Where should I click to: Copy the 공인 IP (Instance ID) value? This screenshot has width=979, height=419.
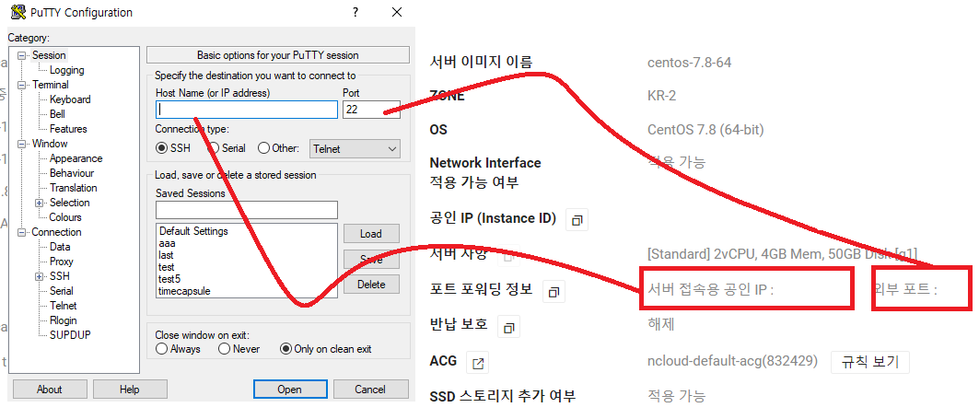click(x=577, y=220)
